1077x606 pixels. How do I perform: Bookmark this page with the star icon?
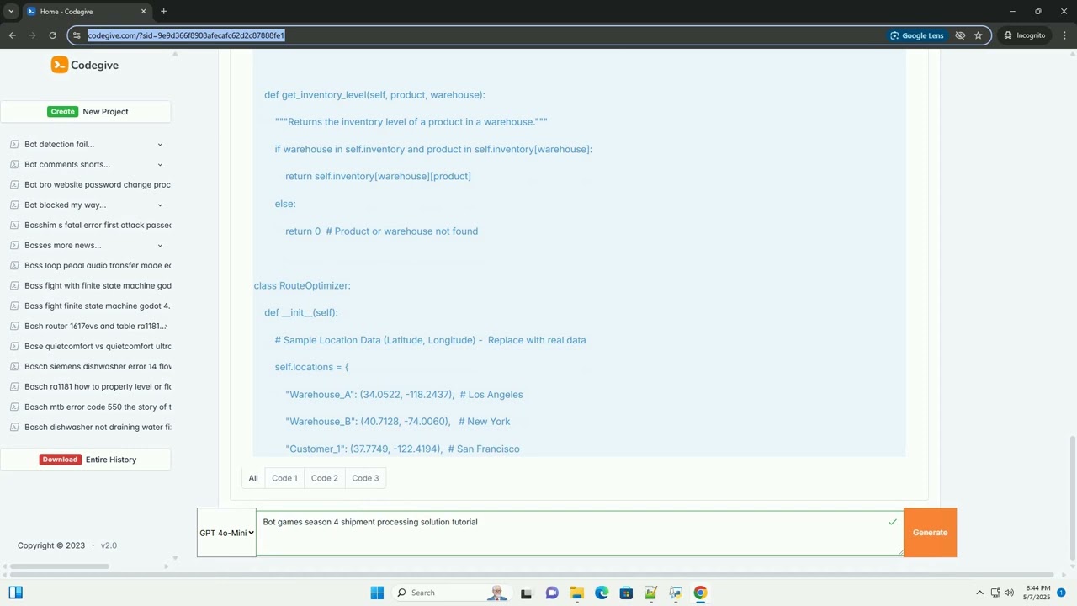[x=978, y=35]
